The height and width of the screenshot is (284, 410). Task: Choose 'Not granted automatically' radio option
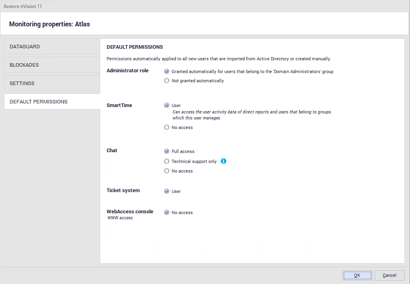tap(167, 81)
